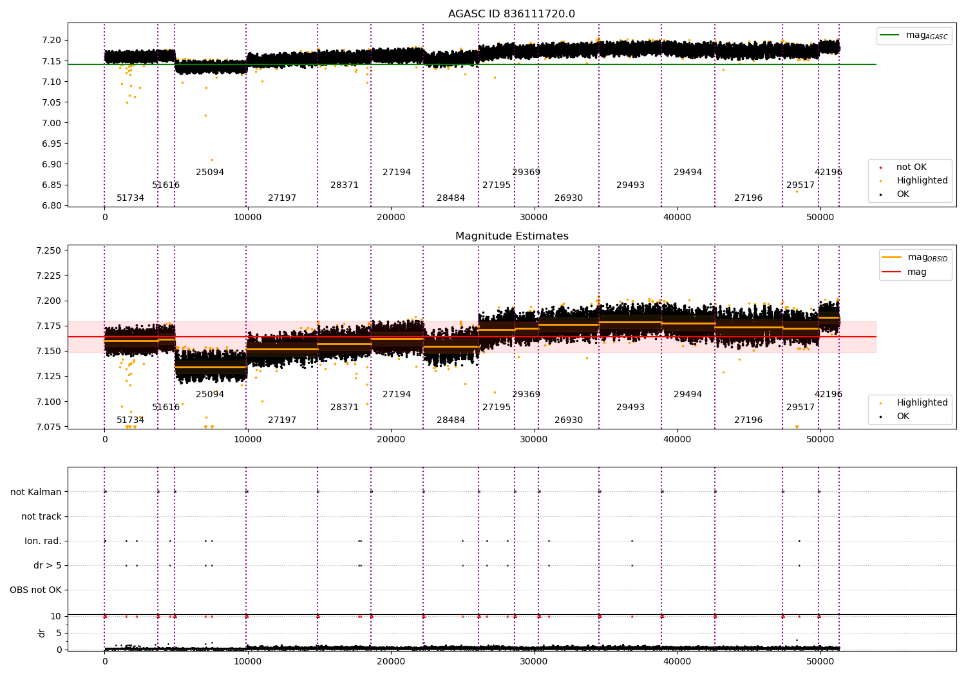Image resolution: width=966 pixels, height=676 pixels.
Task: Click the rotated "dr" axis label
Action: [x=42, y=633]
